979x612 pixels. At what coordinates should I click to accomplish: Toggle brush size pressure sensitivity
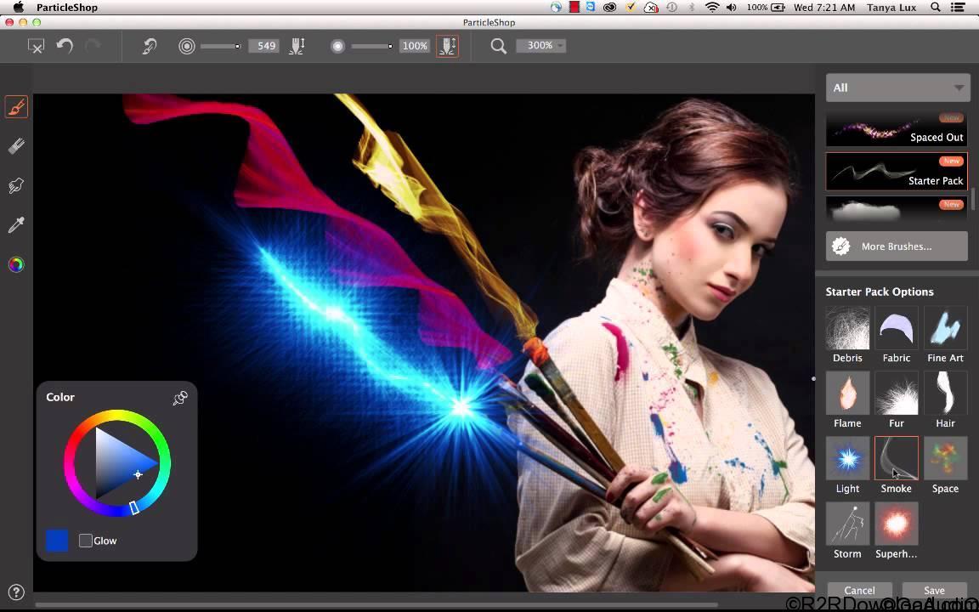[297, 46]
